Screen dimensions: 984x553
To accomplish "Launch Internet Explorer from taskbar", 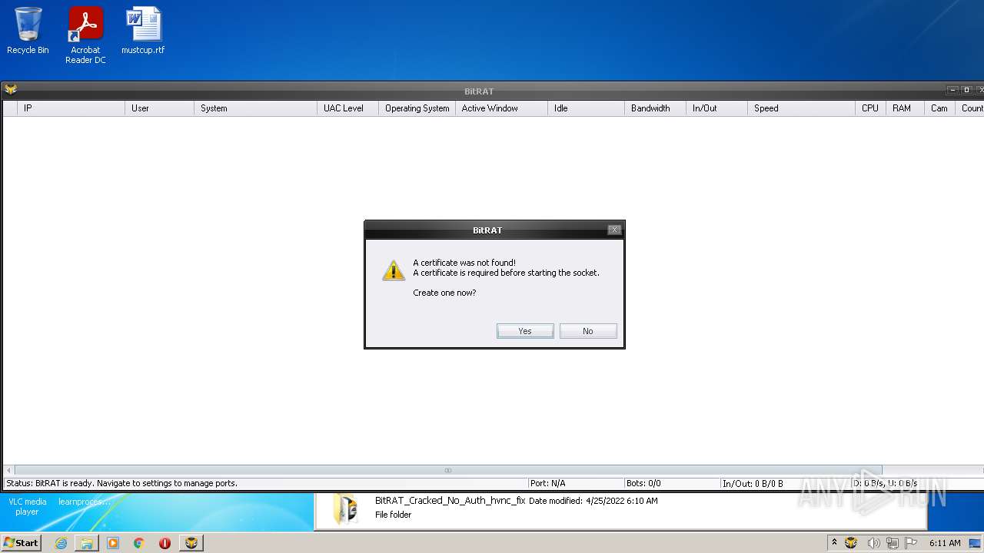I will tap(61, 543).
